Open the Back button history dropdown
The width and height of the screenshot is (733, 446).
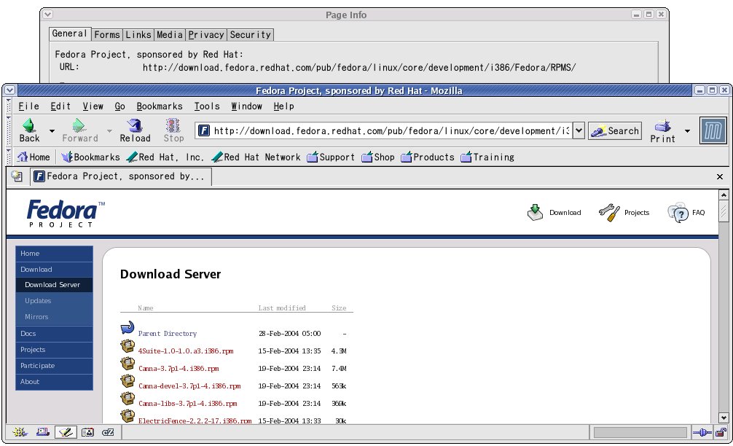coord(52,131)
